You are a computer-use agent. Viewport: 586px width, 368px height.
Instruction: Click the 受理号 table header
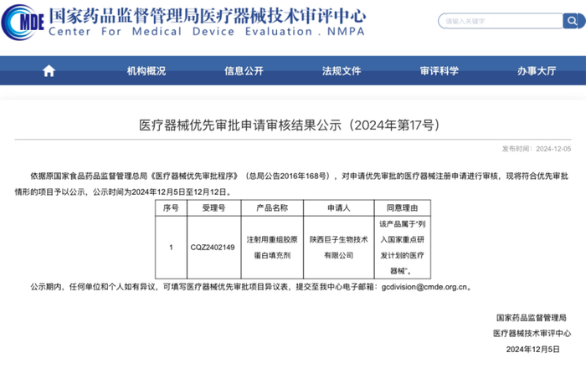click(213, 208)
